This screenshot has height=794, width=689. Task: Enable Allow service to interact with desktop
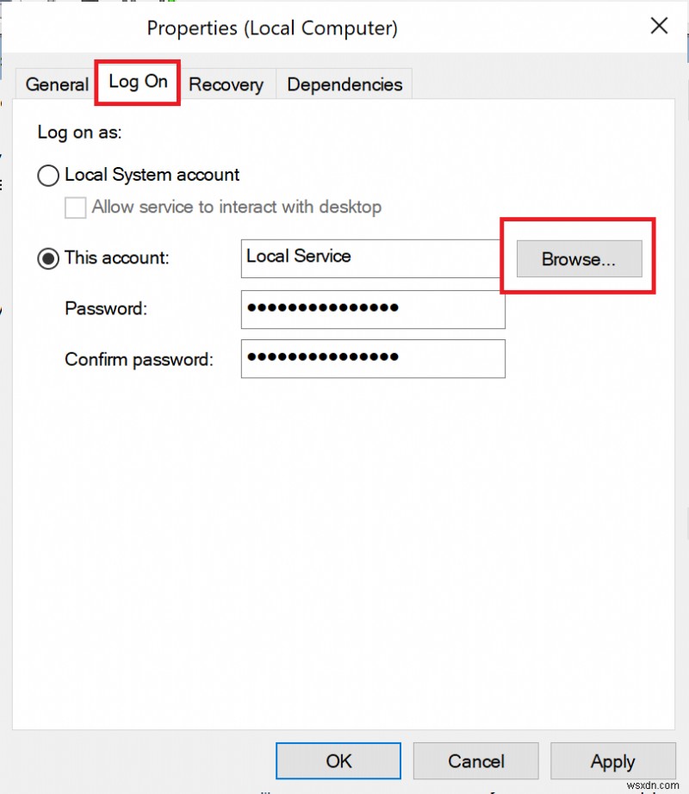[x=75, y=207]
